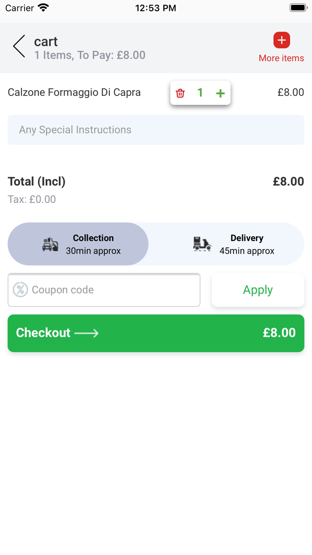
Task: Increase quantity with green plus icon
Action: click(x=220, y=93)
